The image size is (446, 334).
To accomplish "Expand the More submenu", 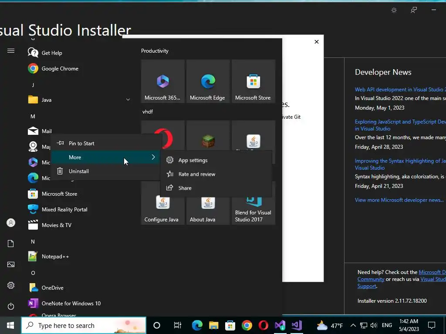I will point(105,157).
